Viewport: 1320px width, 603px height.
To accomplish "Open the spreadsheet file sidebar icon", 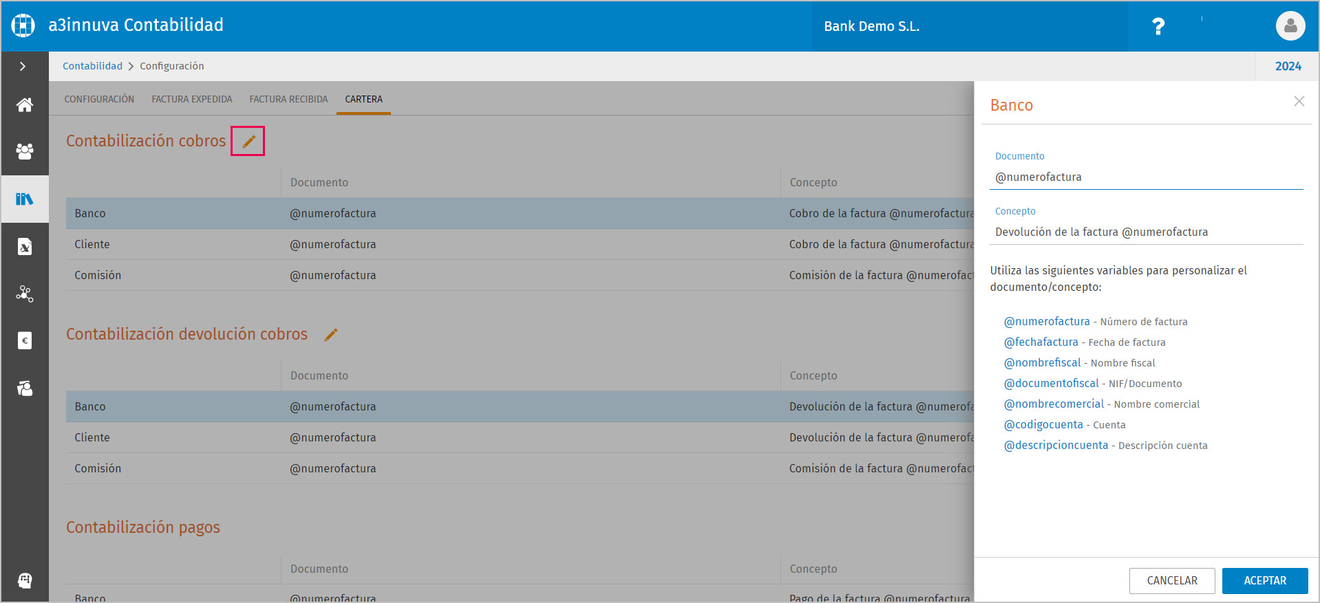I will pyautogui.click(x=25, y=246).
